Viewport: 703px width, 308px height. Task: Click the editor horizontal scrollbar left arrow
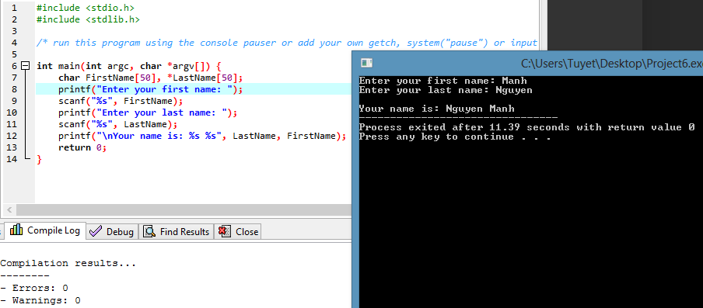(9, 209)
